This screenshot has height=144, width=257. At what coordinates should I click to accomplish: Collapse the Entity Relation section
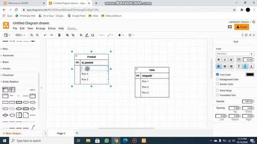(10, 82)
